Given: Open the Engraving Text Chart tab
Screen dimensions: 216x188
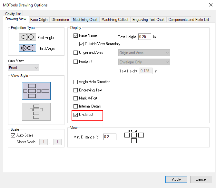Looking at the screenshot, I should coord(149,20).
